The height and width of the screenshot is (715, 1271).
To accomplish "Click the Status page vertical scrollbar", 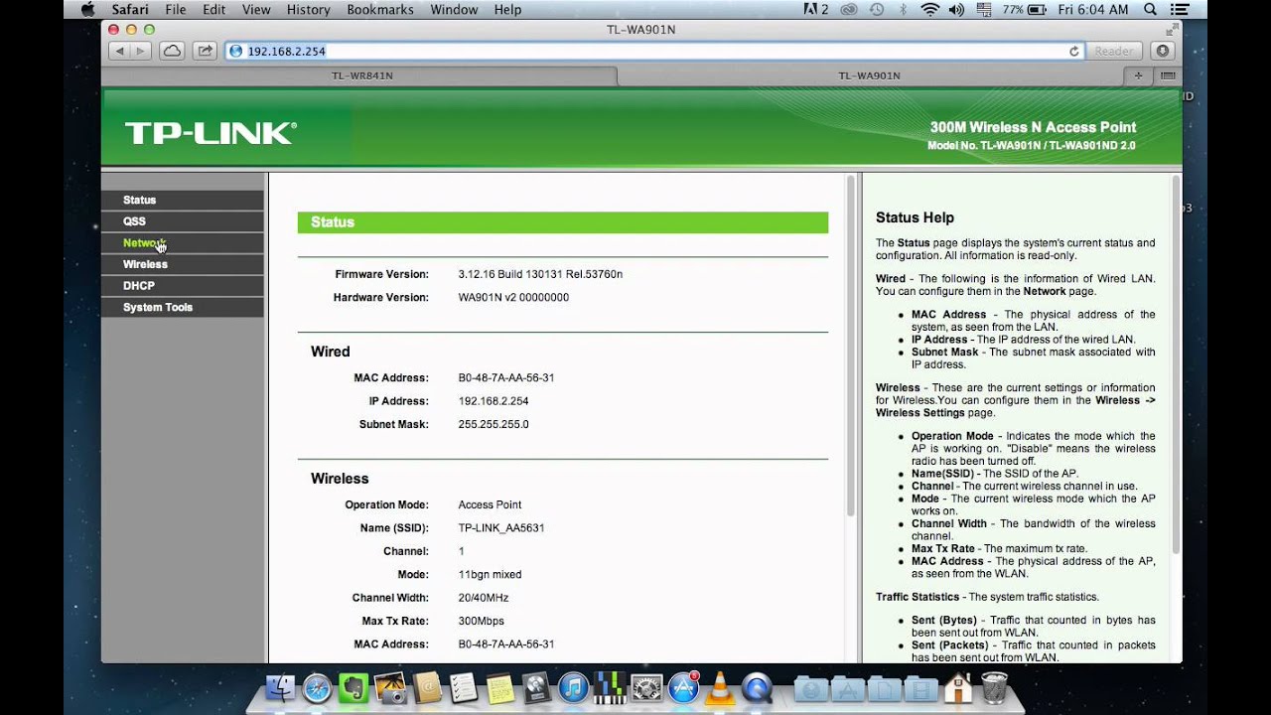I will [x=850, y=347].
